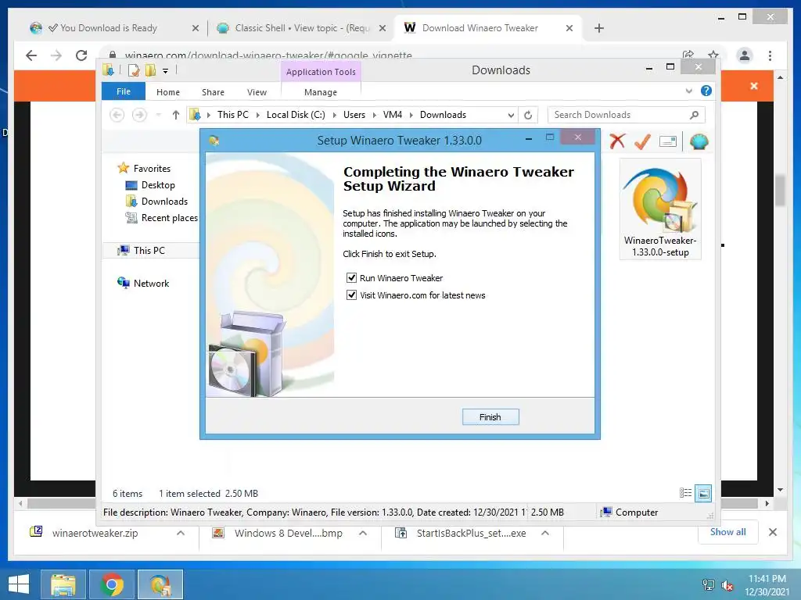Select Desktop in the navigation pane
The image size is (801, 600).
158,184
